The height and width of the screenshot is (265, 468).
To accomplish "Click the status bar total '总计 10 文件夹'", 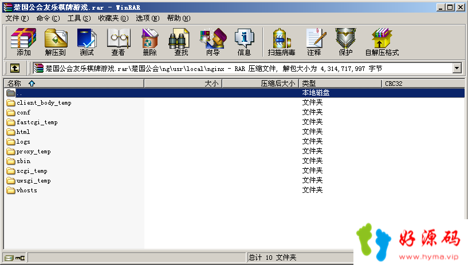I will (272, 258).
